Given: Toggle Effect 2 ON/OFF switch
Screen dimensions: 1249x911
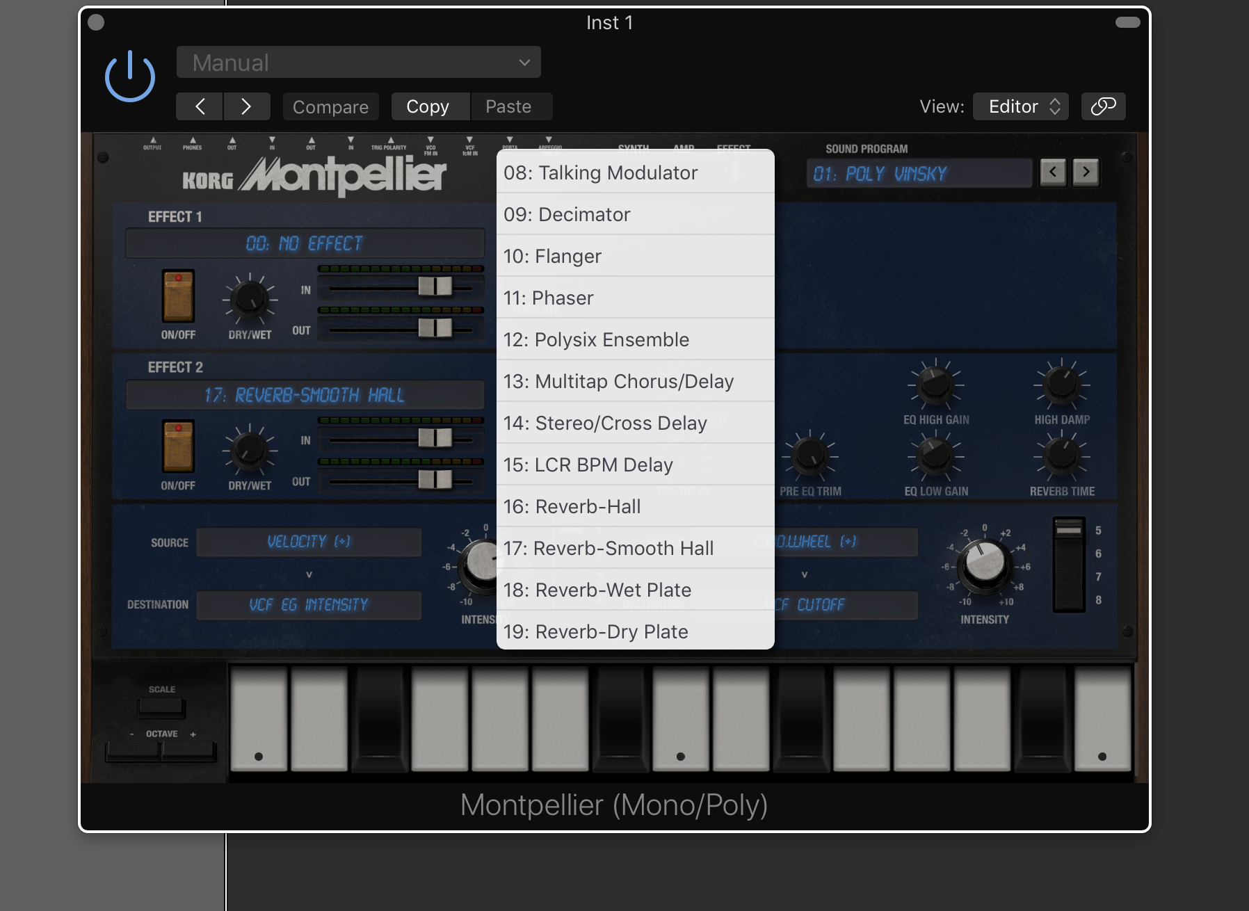Looking at the screenshot, I should coord(178,446).
